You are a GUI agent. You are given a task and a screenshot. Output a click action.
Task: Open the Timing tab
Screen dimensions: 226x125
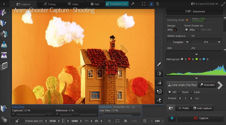[49, 4]
